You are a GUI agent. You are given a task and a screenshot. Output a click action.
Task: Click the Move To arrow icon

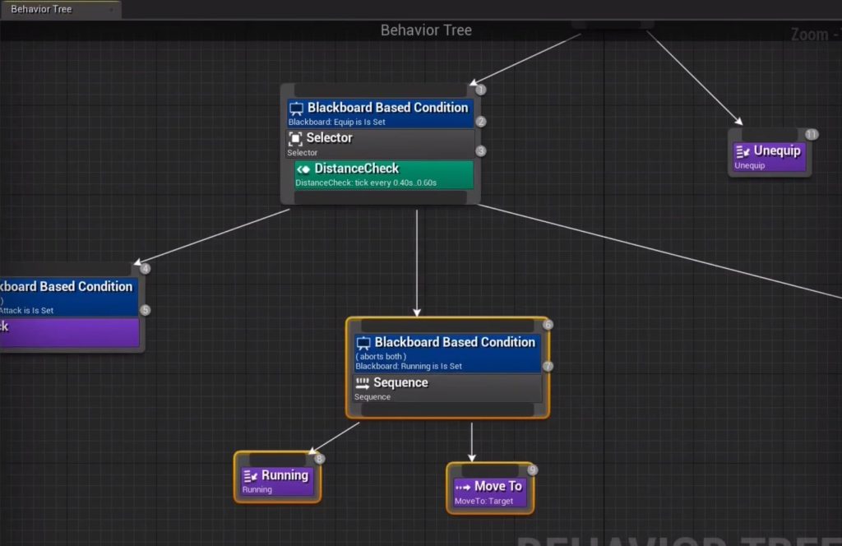463,488
